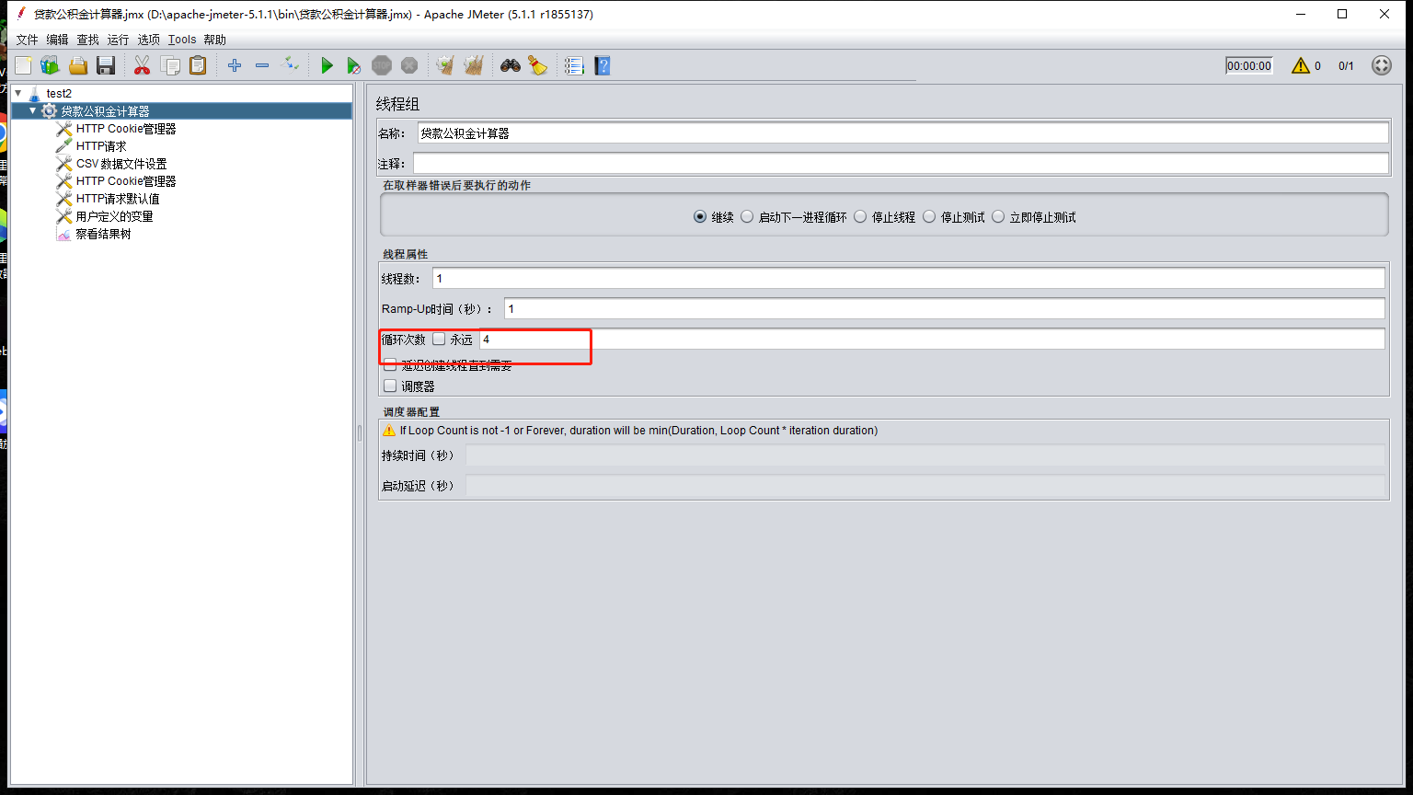Click the warning triangle log errors icon
This screenshot has width=1413, height=795.
[x=1300, y=65]
